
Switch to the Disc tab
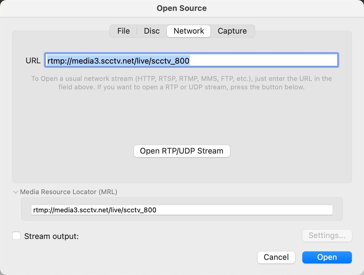(x=152, y=31)
